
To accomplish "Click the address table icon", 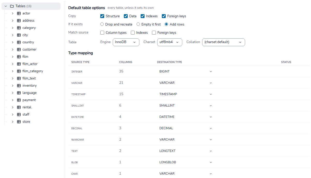I will tap(19, 21).
